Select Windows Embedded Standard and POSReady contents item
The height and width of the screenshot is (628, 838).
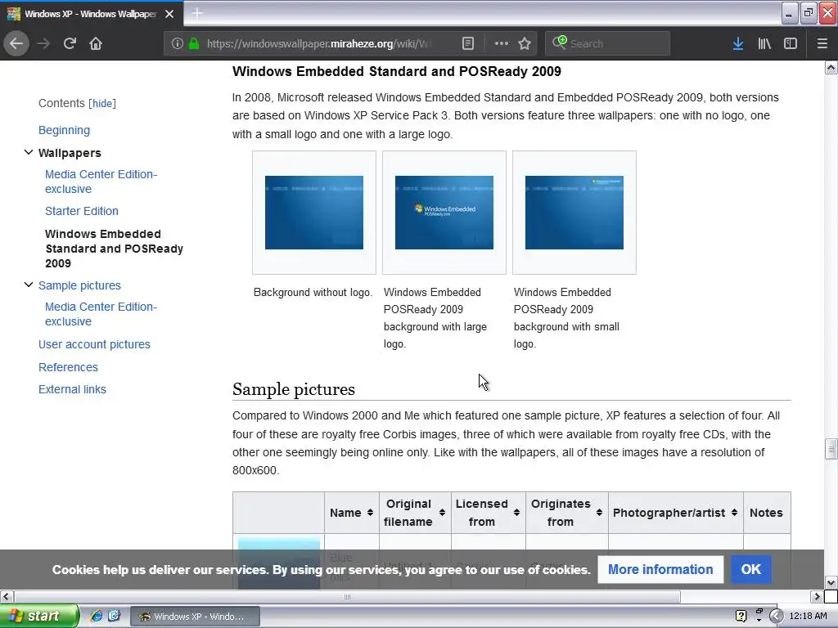coord(115,249)
